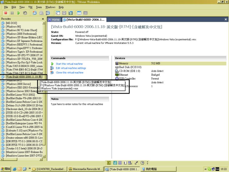Viewport: 229px width, 172px height.
Task: Click the Quick Switch mode toolbar icon
Action: pyautogui.click(x=64, y=13)
